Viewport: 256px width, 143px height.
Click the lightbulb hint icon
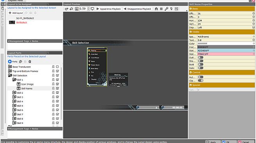pyautogui.click(x=171, y=9)
